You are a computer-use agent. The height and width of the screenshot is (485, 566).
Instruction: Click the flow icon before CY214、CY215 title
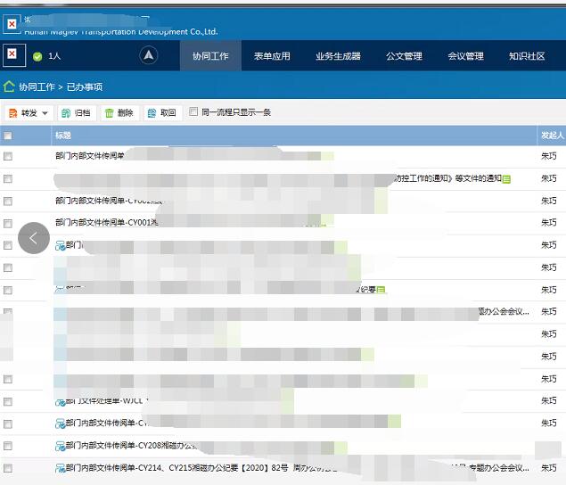(x=60, y=468)
